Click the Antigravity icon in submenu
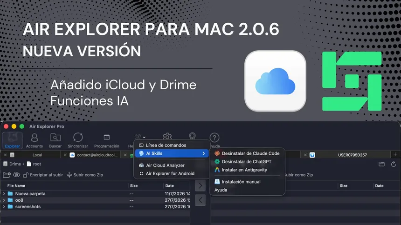The height and width of the screenshot is (225, 401). click(217, 170)
